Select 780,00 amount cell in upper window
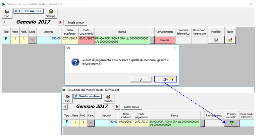Screen dimensions: 256x136 pyautogui.click(x=49, y=40)
